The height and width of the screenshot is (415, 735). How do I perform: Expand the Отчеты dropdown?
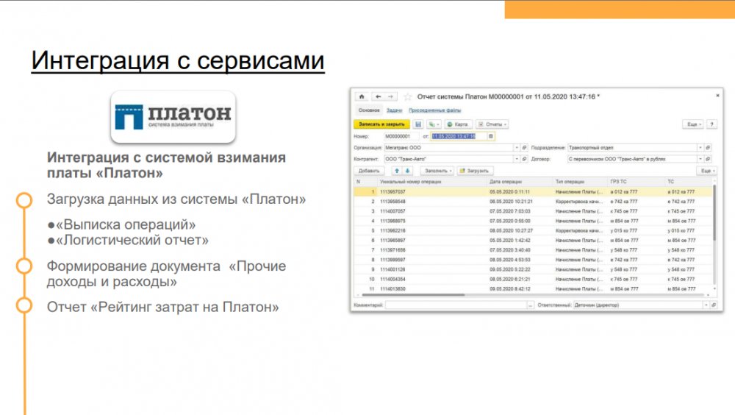[x=492, y=124]
